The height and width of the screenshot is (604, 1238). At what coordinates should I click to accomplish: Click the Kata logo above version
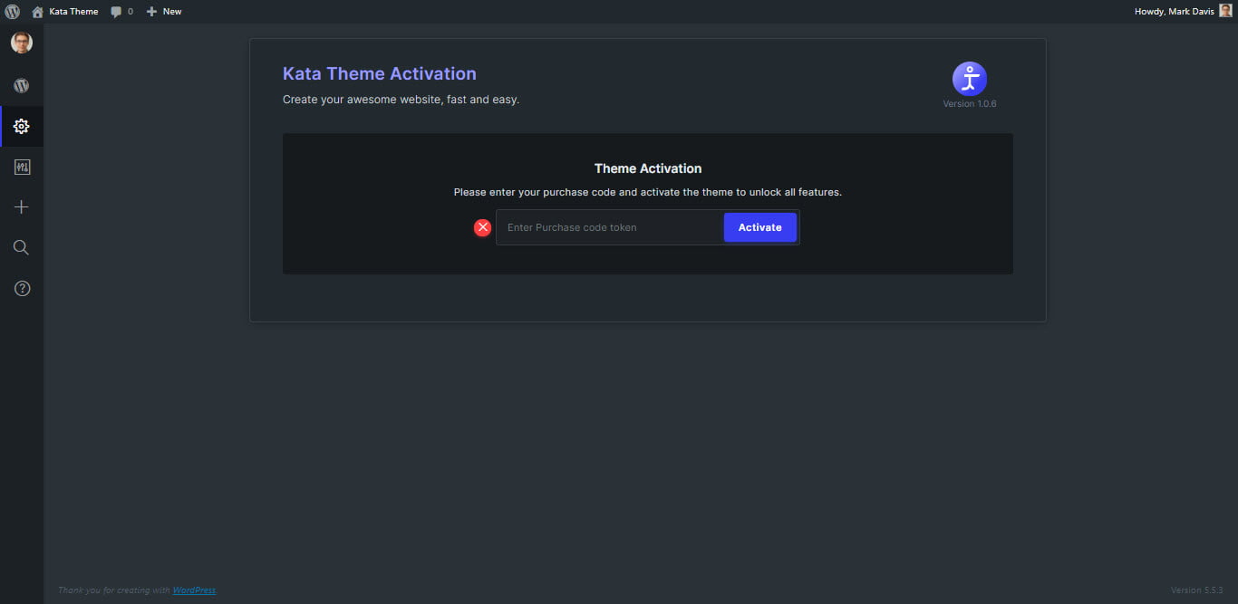pos(970,79)
